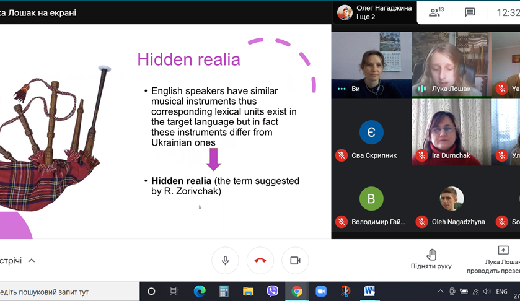
Task: Toggle the camera button
Action: (x=295, y=261)
